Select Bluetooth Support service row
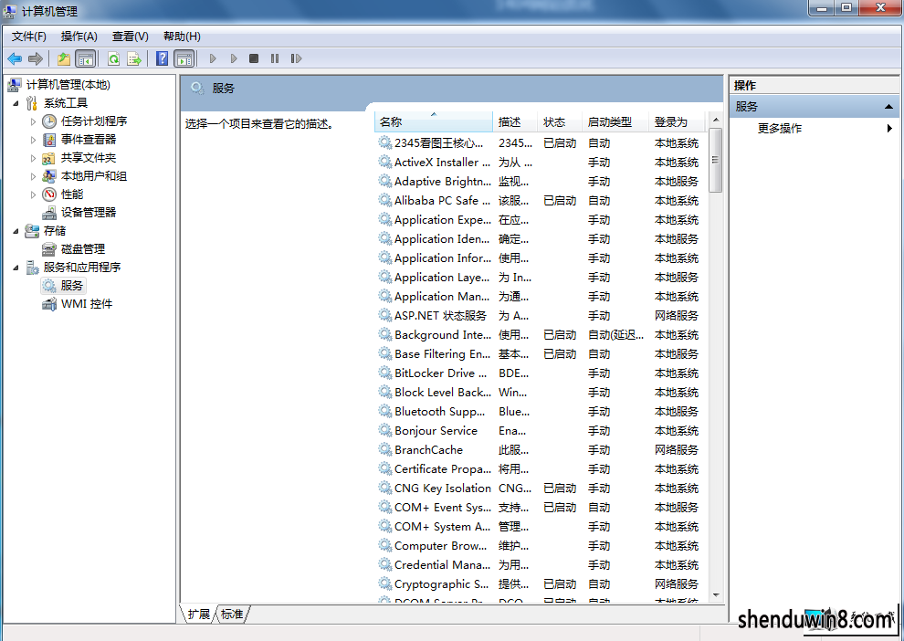 pos(541,412)
